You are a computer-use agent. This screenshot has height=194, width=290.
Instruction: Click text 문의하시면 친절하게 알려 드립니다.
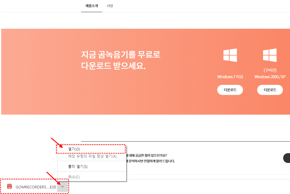(152, 161)
